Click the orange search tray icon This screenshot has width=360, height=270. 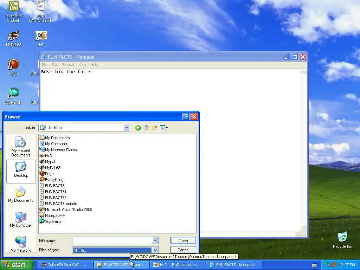pyautogui.click(x=334, y=265)
